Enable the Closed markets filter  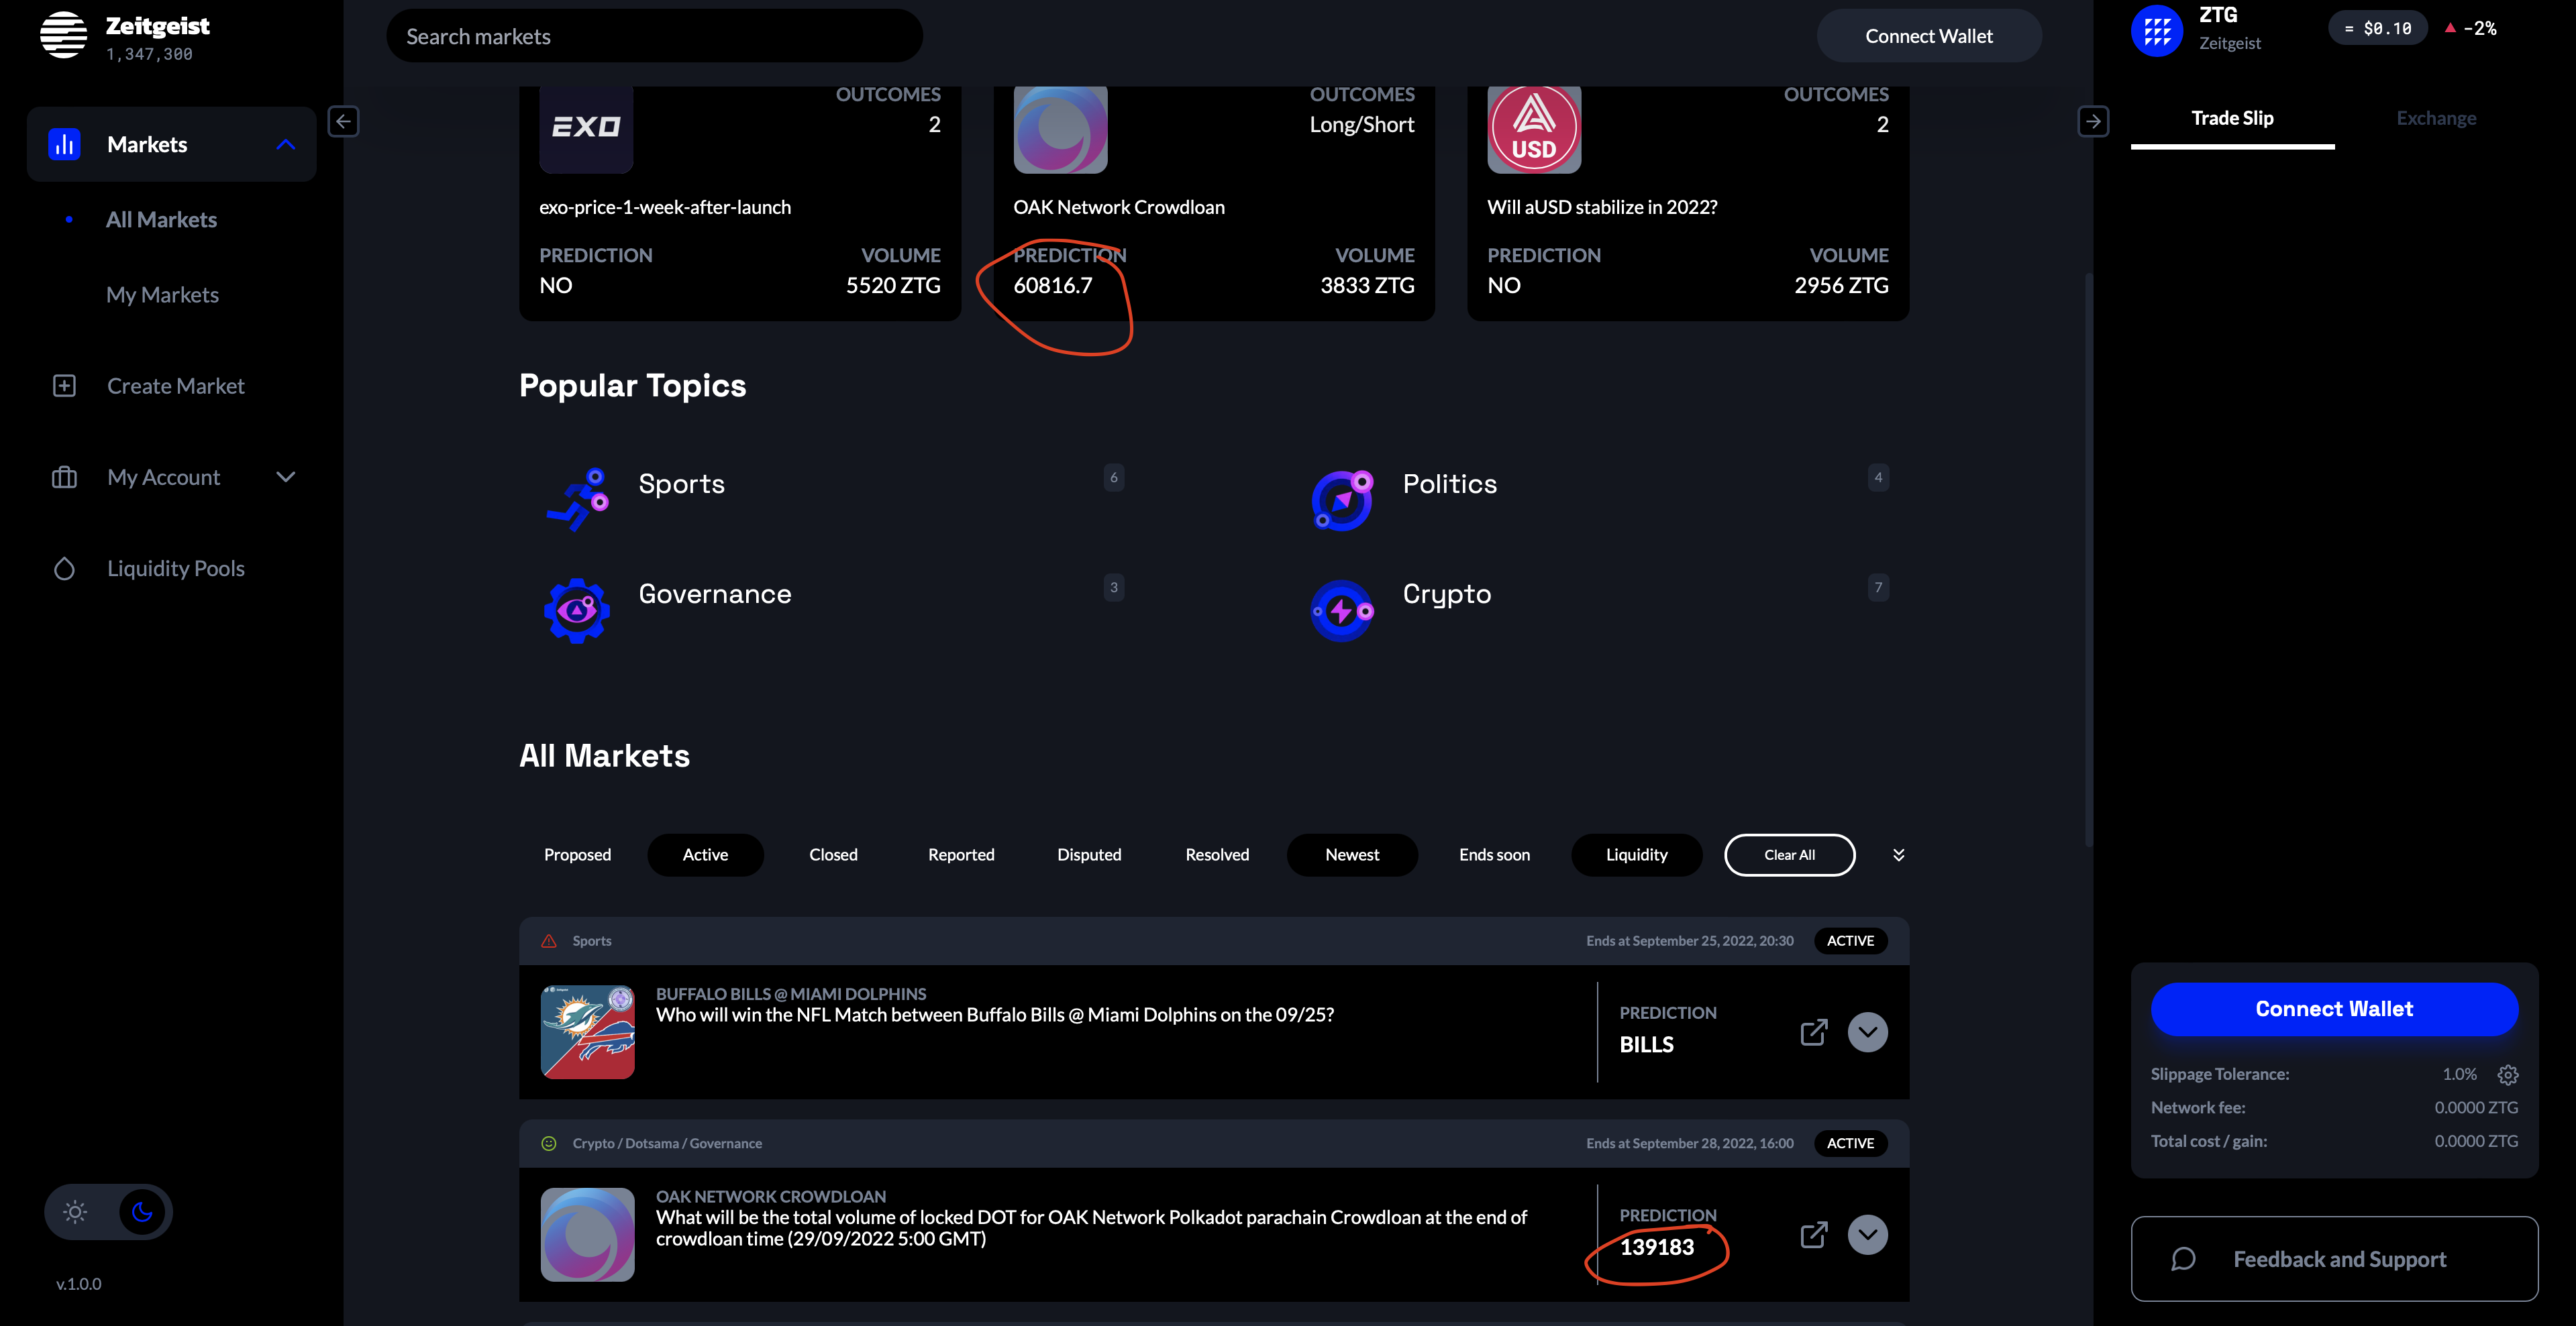(x=833, y=854)
